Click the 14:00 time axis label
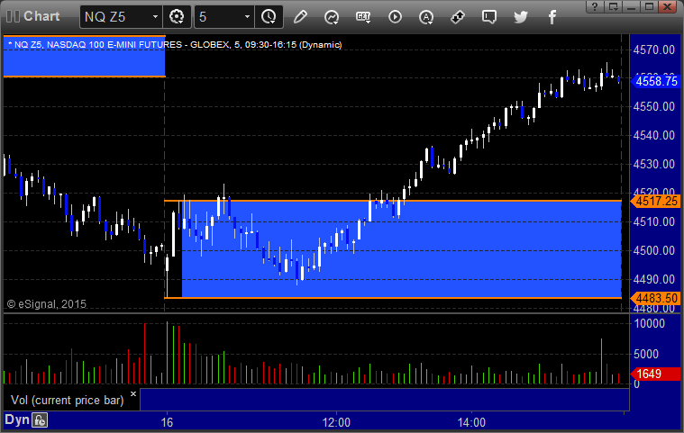 point(471,422)
